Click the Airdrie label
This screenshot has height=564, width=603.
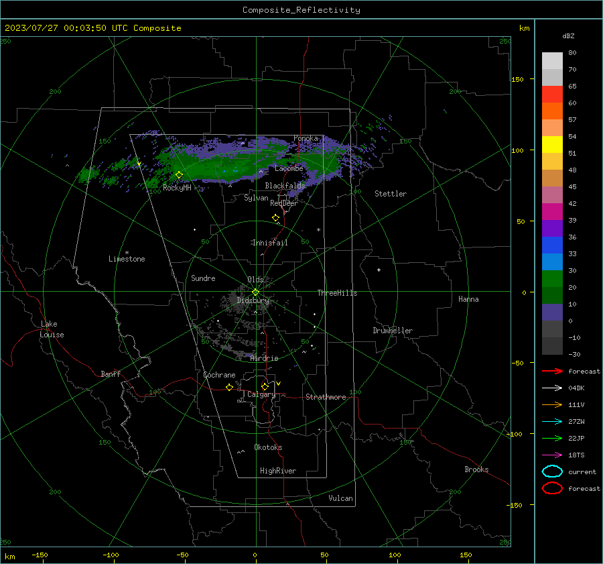point(264,358)
